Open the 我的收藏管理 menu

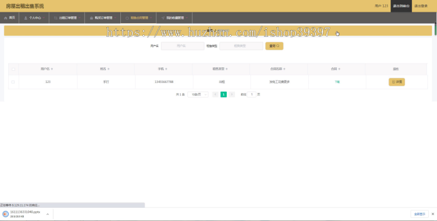tap(174, 18)
